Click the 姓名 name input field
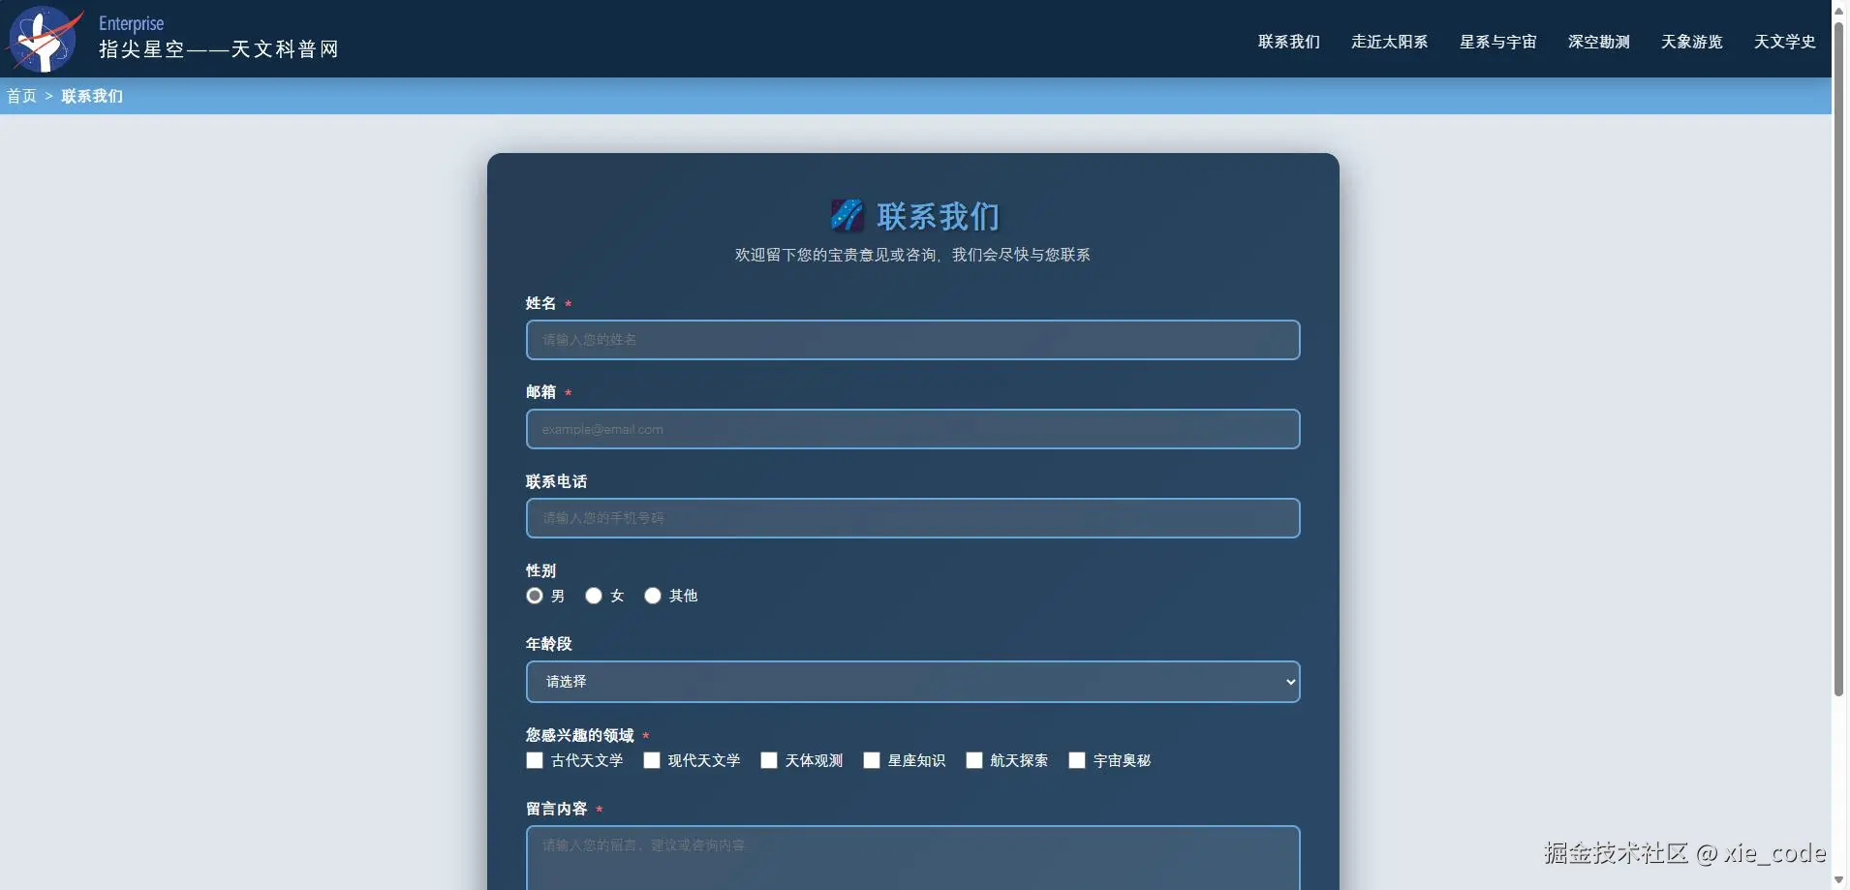Viewport: 1850px width, 890px height. pyautogui.click(x=911, y=340)
